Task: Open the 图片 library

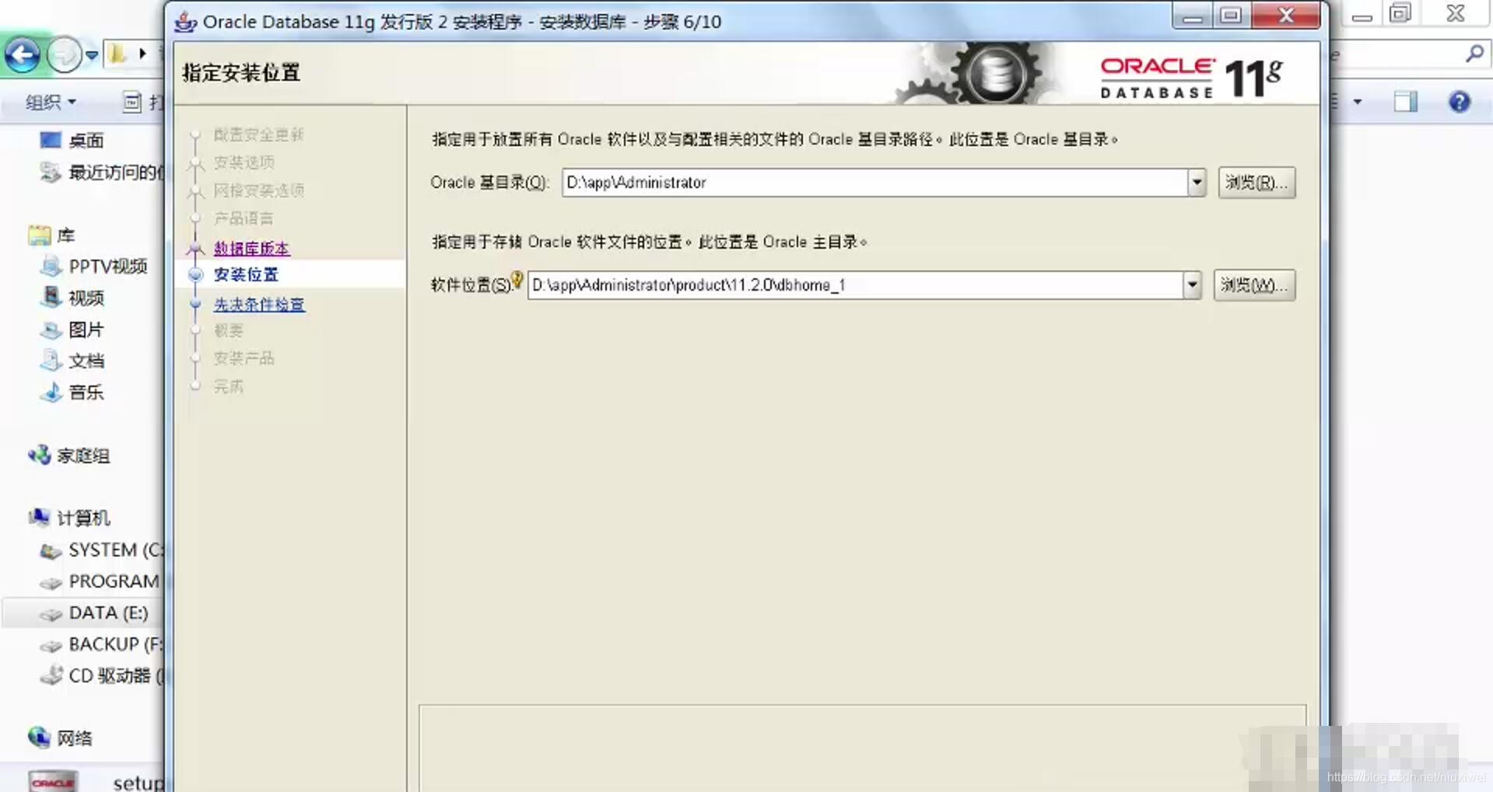Action: pyautogui.click(x=86, y=330)
